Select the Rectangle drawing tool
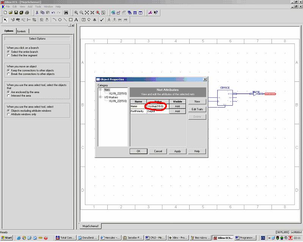This screenshot has height=242, width=303. (x=71, y=20)
